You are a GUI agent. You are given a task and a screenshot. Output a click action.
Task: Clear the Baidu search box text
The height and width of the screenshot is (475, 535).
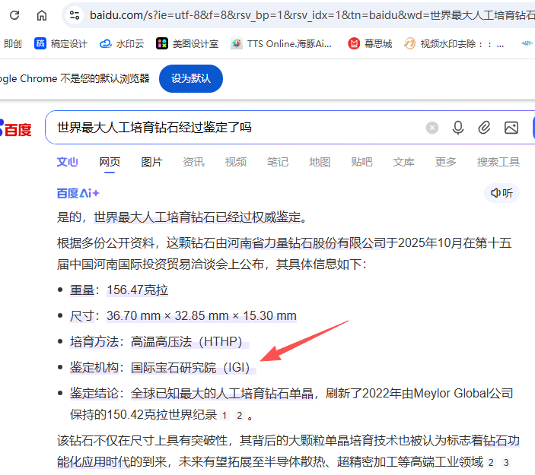click(432, 128)
